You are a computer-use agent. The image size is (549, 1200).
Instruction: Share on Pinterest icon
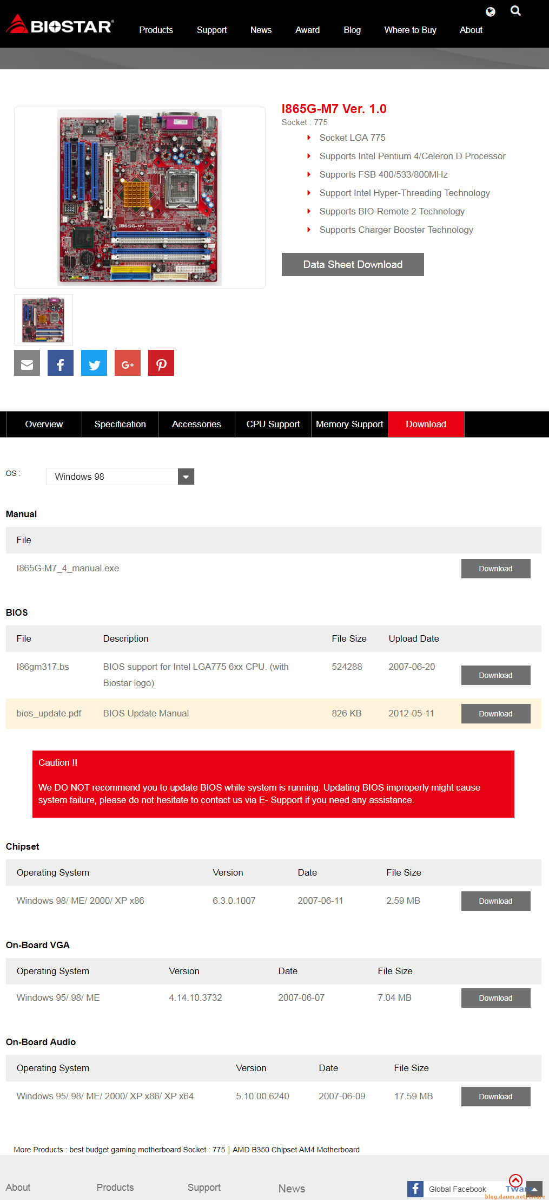pos(161,363)
